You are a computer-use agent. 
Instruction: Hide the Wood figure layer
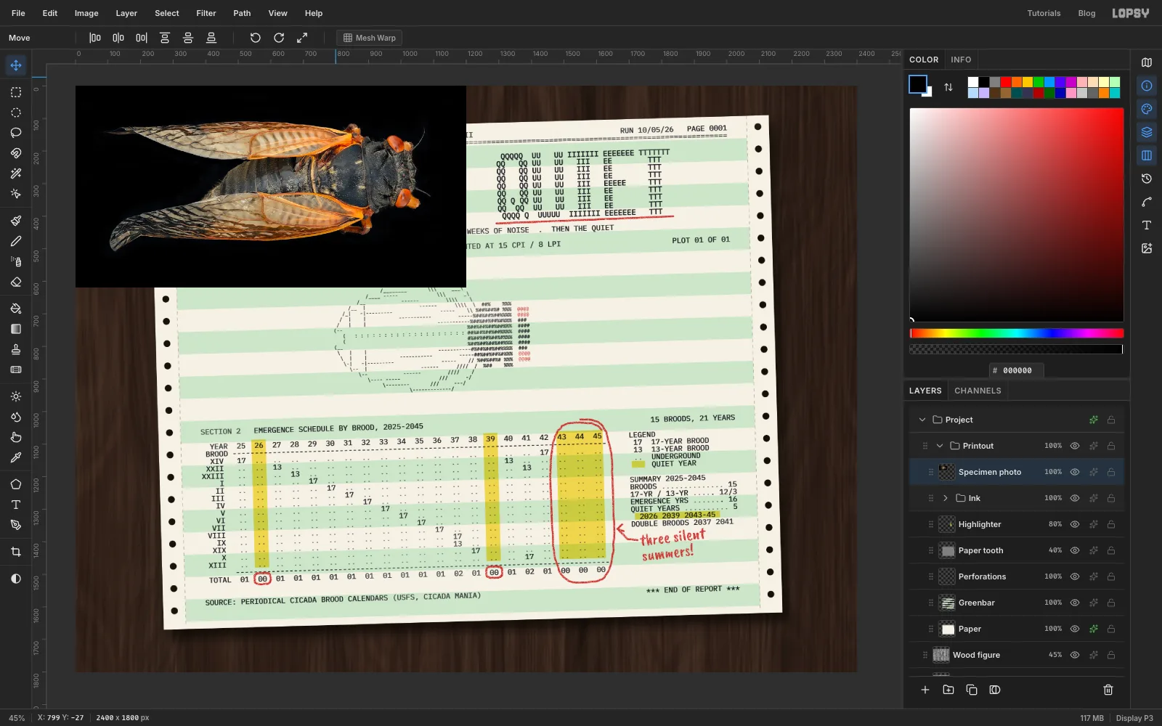coord(1075,655)
